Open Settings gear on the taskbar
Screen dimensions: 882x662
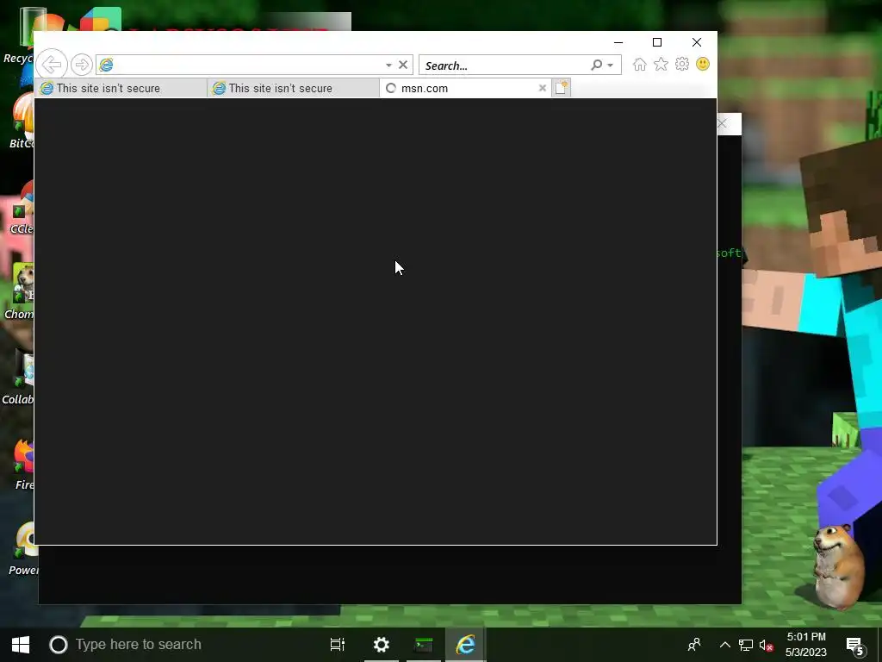point(382,645)
